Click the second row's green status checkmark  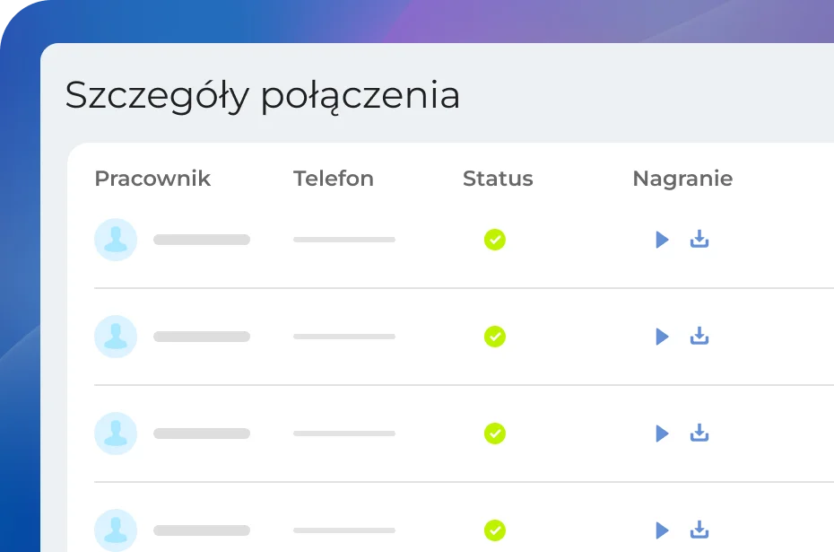tap(495, 337)
